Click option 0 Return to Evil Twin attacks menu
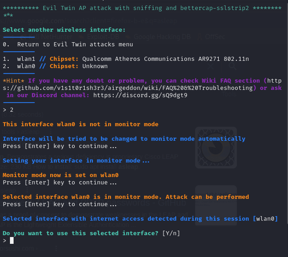The image size is (288, 257). [68, 44]
